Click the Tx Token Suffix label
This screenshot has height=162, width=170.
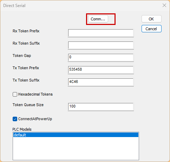(26, 80)
